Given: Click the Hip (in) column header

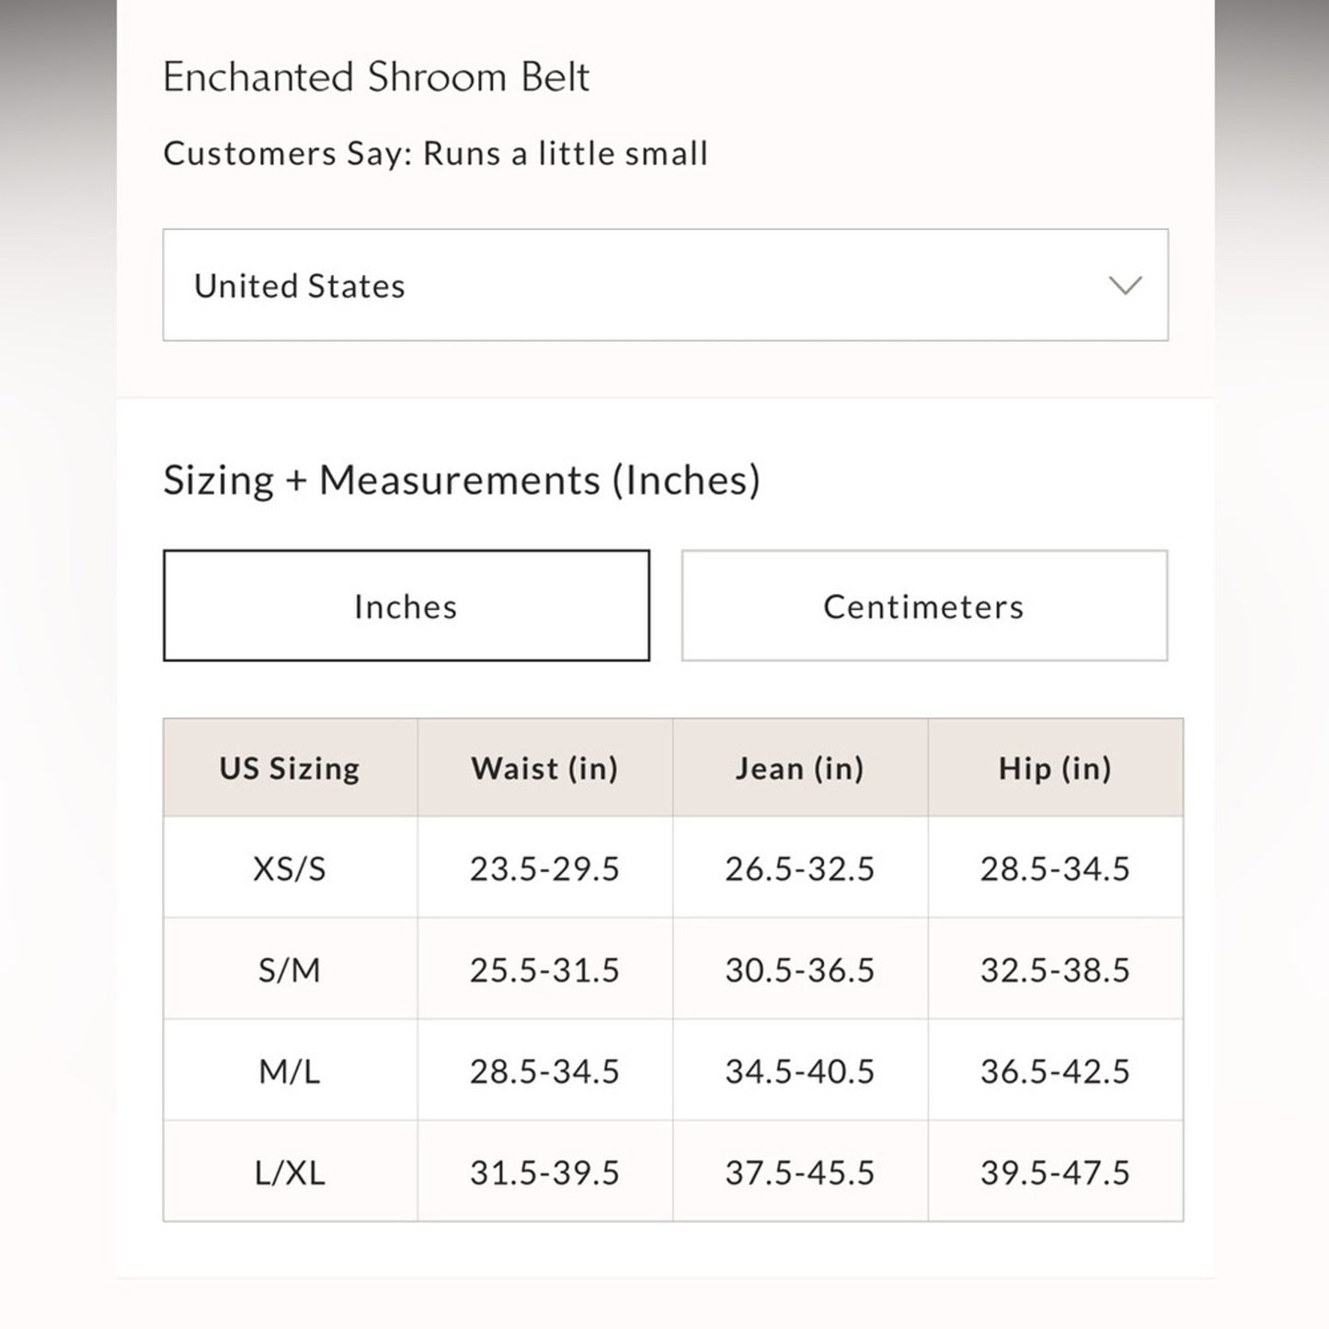Looking at the screenshot, I should click(1054, 767).
